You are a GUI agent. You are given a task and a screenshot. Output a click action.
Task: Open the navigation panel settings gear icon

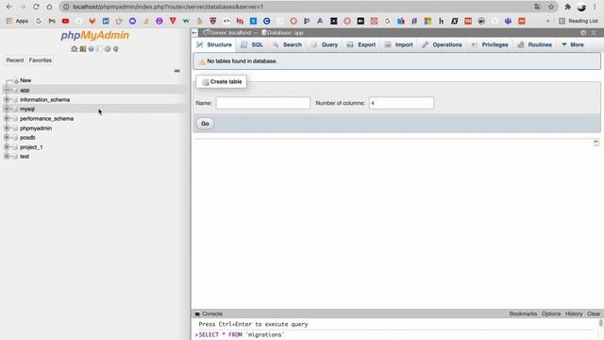click(x=108, y=49)
